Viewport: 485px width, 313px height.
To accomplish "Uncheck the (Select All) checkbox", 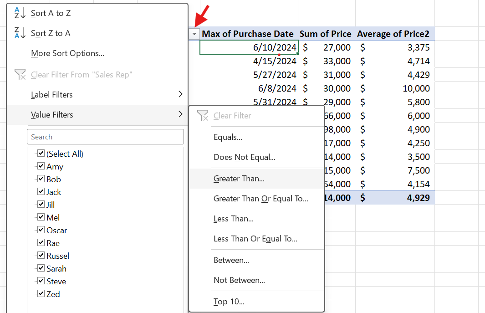I will pyautogui.click(x=41, y=154).
